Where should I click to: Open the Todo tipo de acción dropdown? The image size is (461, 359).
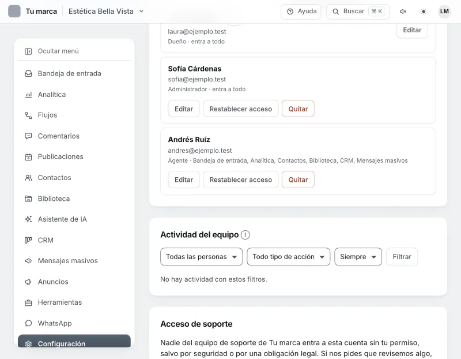[x=289, y=256]
